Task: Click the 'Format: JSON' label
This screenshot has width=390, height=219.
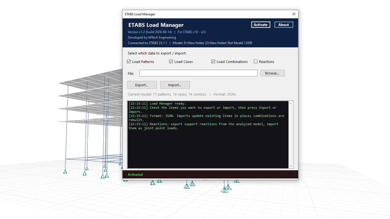Action: [225, 94]
